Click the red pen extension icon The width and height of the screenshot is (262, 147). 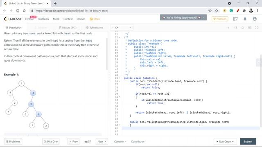pos(238,11)
